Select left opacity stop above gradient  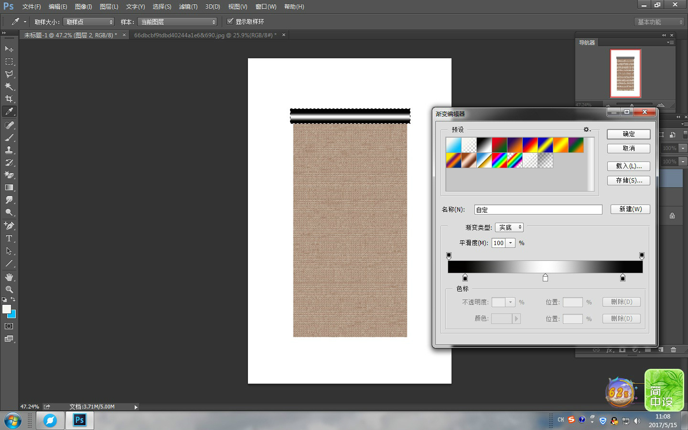[x=449, y=256]
